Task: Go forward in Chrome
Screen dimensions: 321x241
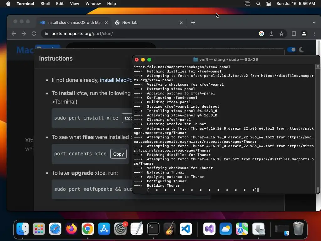Action: point(24,34)
